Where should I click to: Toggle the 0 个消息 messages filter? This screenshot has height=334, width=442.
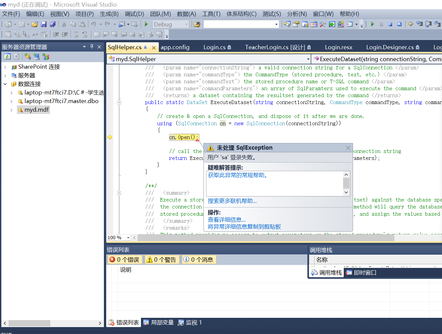[x=199, y=260]
